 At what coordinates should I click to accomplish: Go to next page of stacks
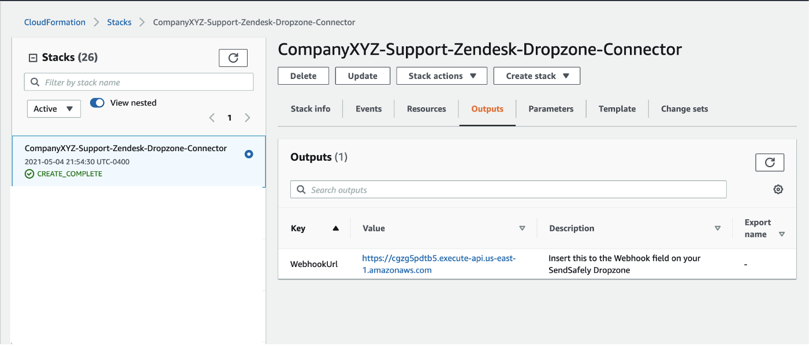pos(248,118)
